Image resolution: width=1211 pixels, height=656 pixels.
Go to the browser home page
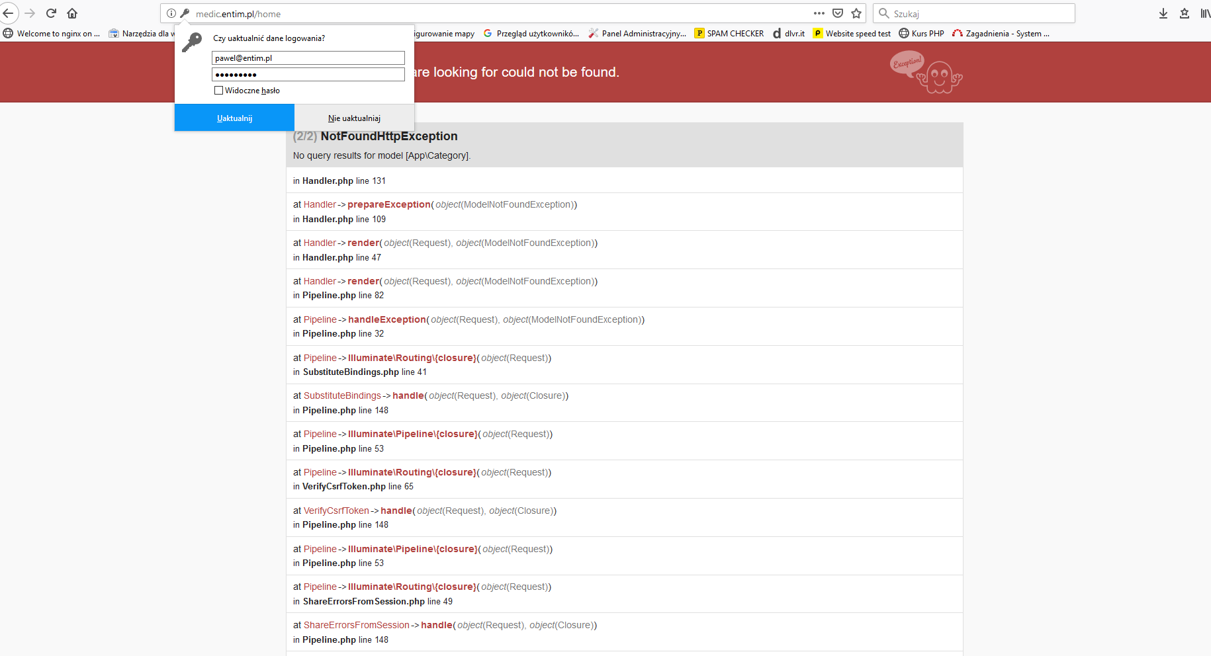[72, 13]
